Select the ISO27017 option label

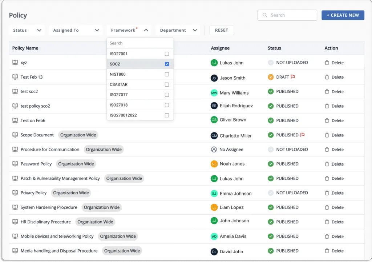118,95
